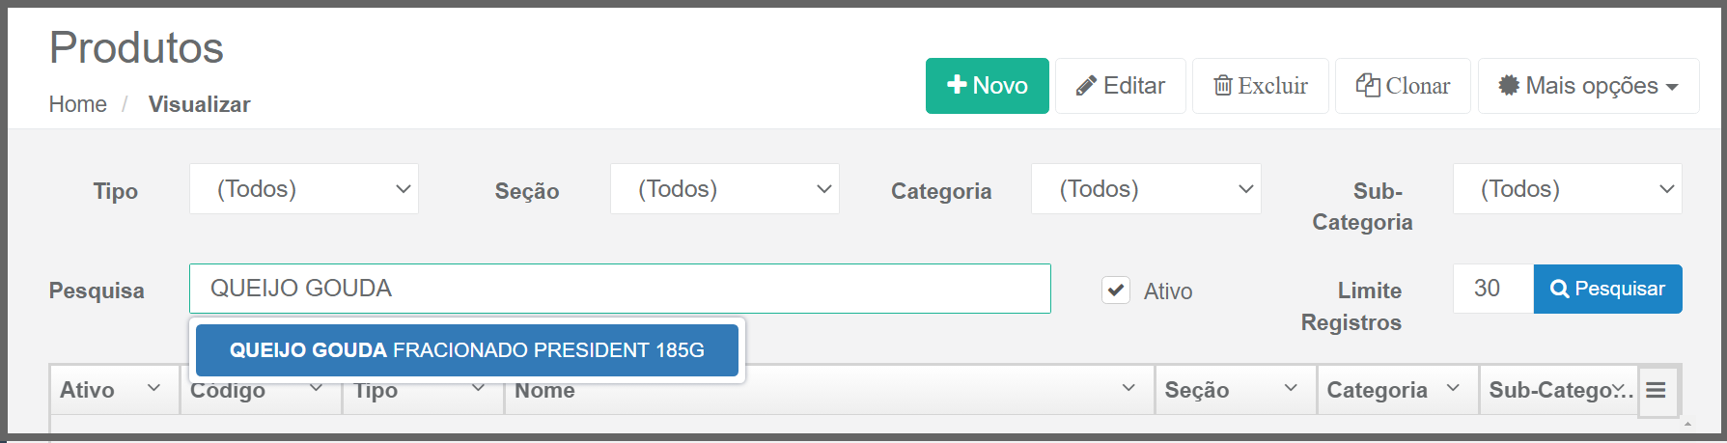The image size is (1727, 443).
Task: Go to the Home breadcrumb link
Action: click(x=78, y=104)
